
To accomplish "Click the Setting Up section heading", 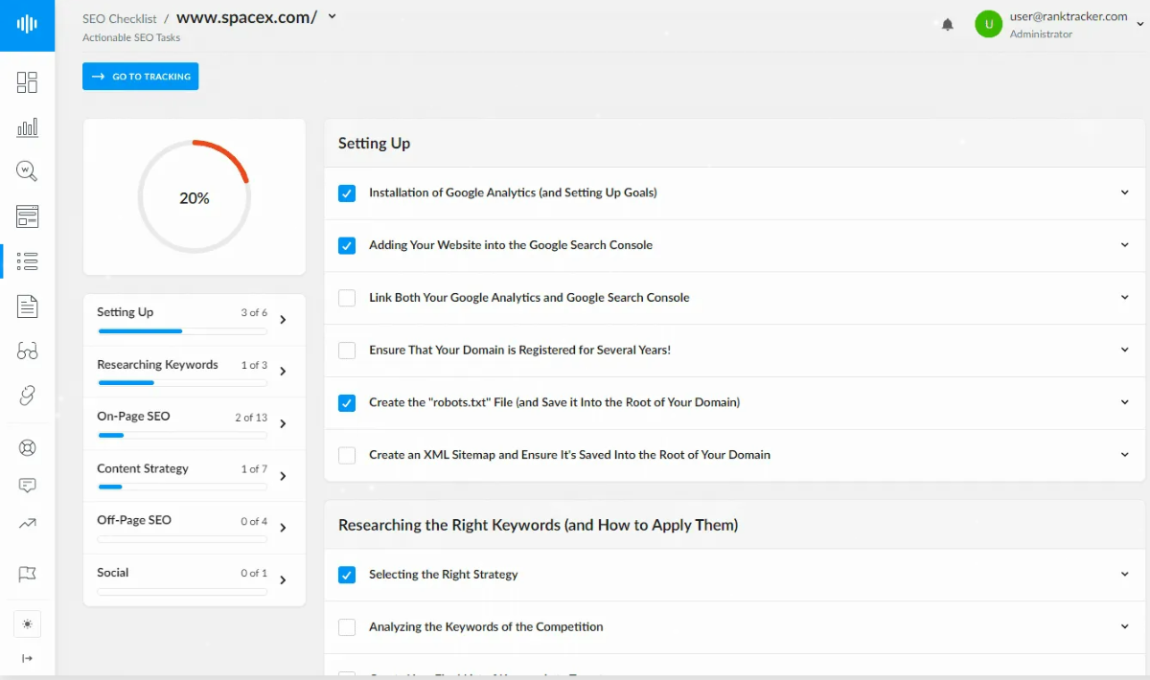I will (x=374, y=144).
